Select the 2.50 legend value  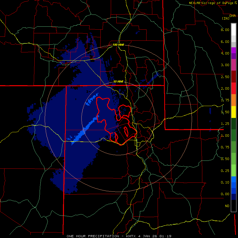click(x=225, y=77)
